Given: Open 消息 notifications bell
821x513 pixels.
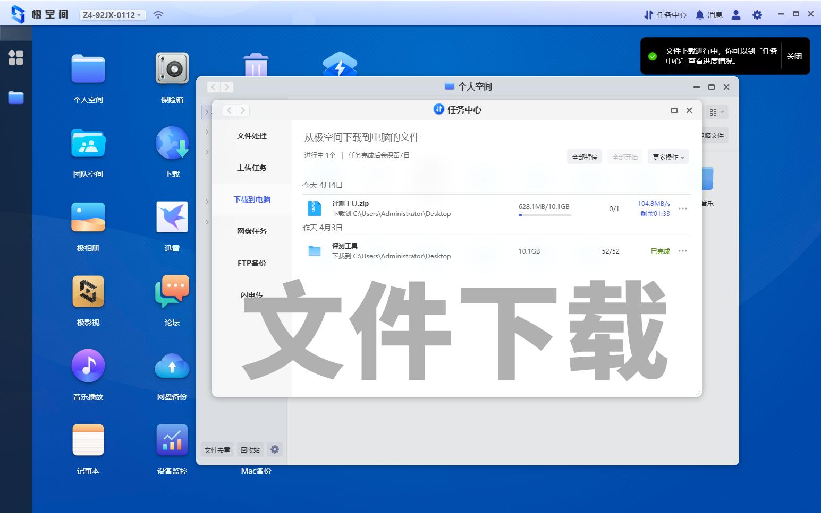Looking at the screenshot, I should pos(709,14).
